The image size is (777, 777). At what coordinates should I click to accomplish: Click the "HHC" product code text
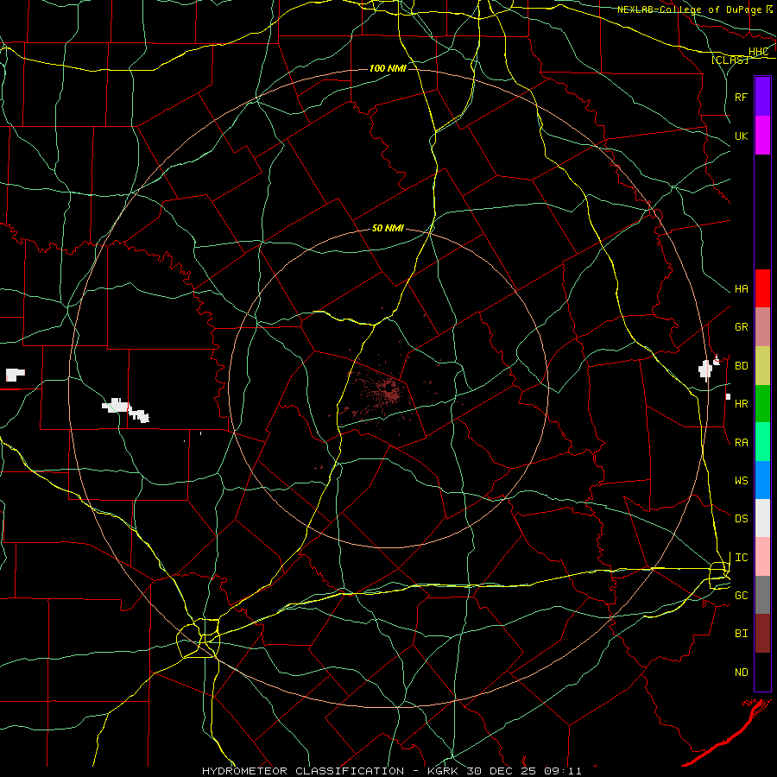point(758,52)
